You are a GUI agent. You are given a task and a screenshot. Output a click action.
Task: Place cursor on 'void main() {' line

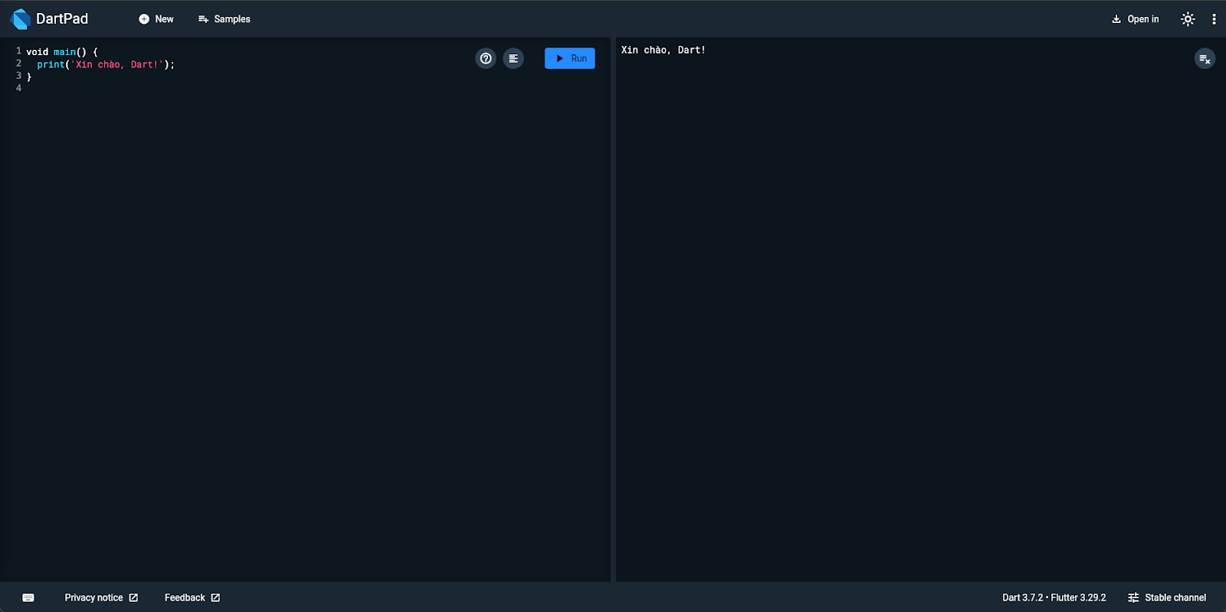62,52
